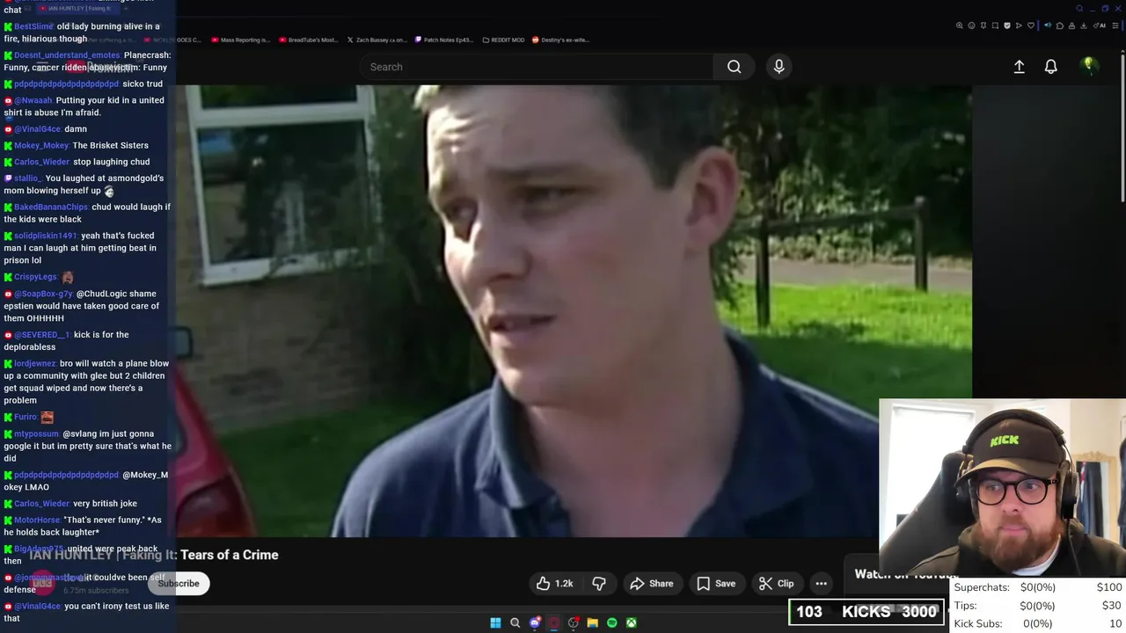Open Discord from the taskbar

click(534, 622)
